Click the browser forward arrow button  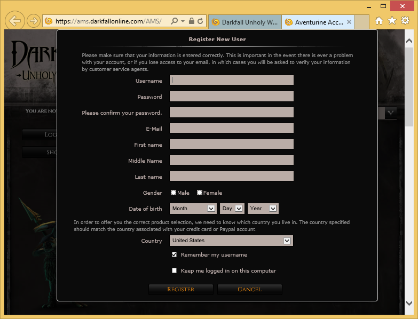click(34, 21)
